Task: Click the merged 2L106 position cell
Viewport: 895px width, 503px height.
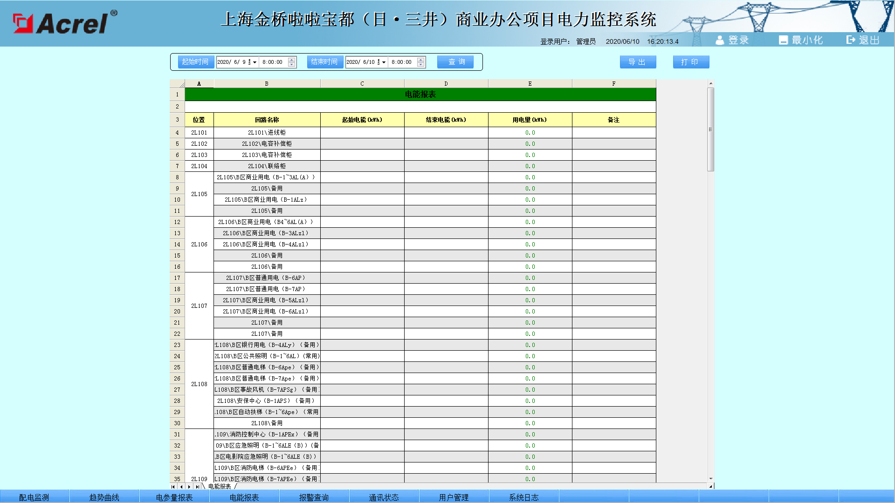Action: click(199, 245)
